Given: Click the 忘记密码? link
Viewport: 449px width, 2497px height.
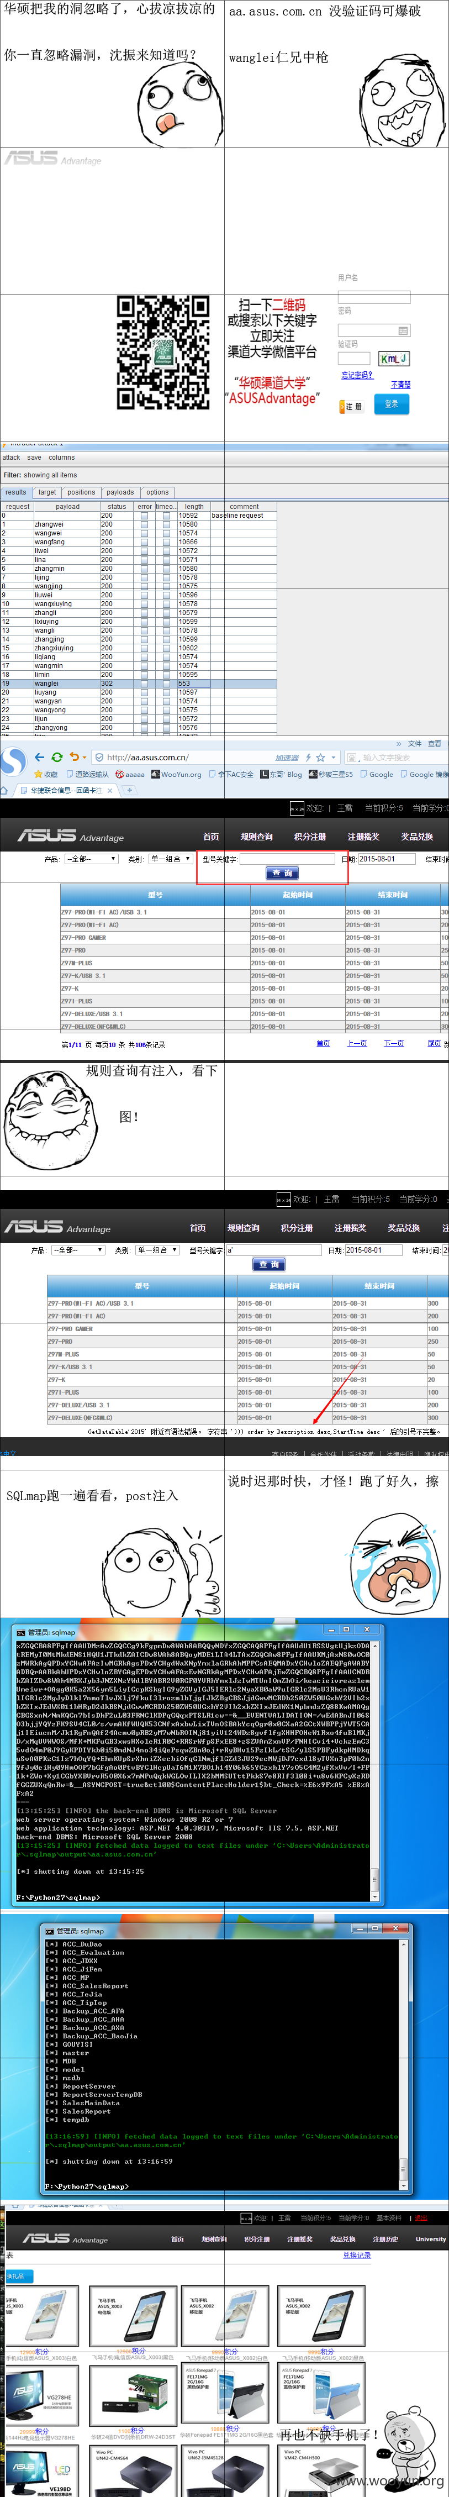Looking at the screenshot, I should (x=357, y=375).
